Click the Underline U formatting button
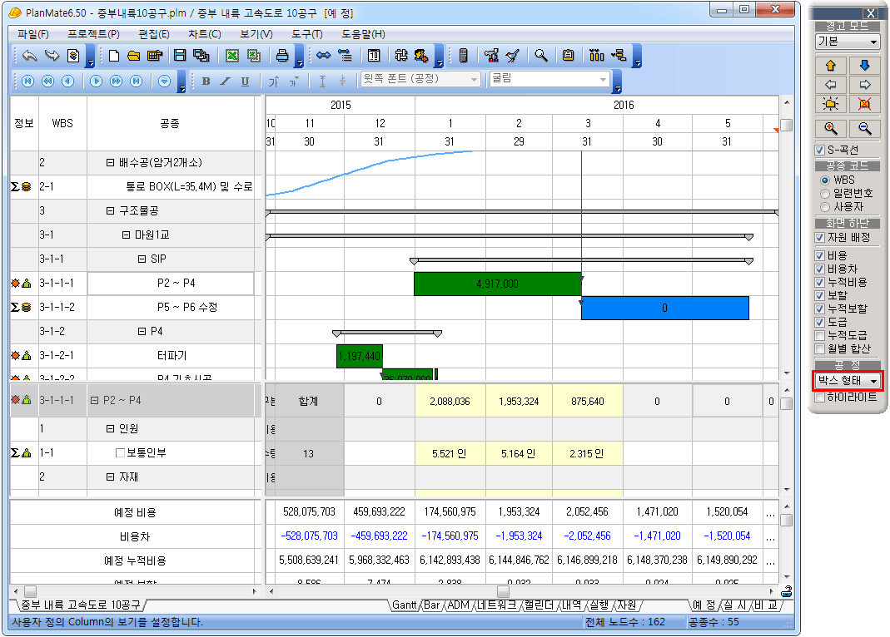The width and height of the screenshot is (890, 637). [x=245, y=81]
